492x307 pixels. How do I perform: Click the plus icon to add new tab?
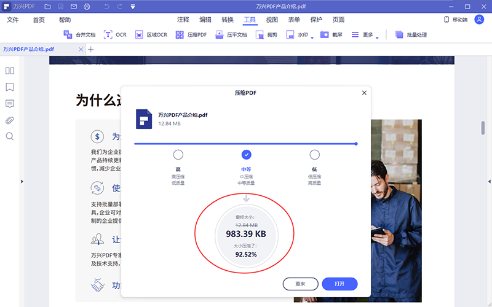[x=90, y=50]
